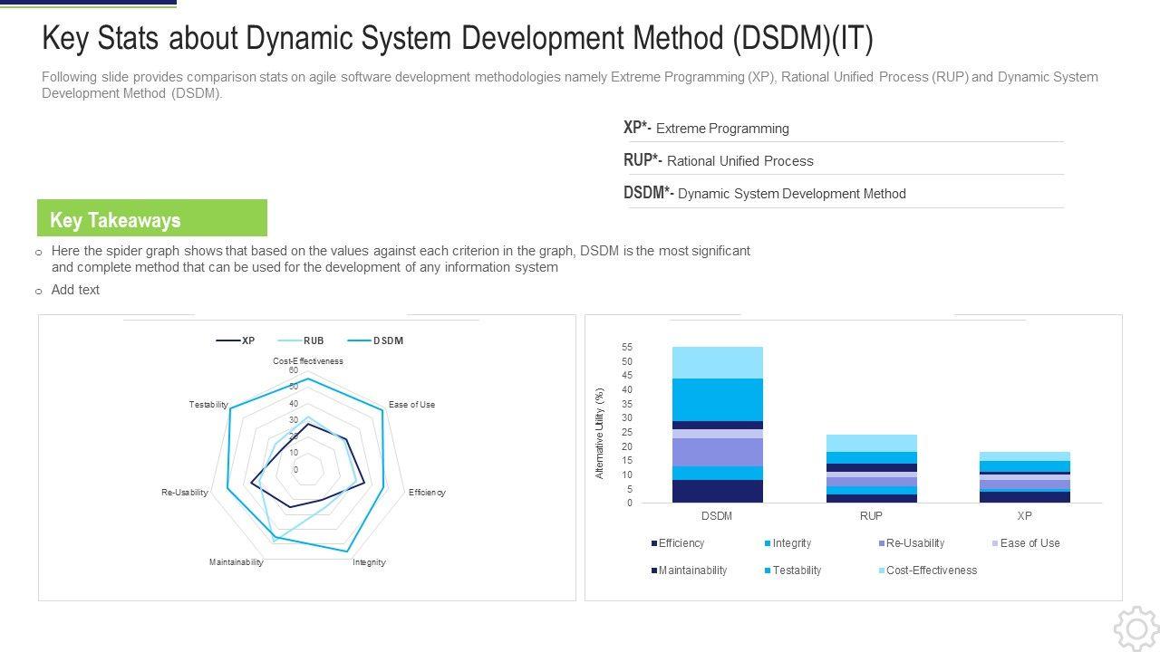The image size is (1160, 652).
Task: Click the XP stacked bar in chart
Action: tap(1024, 477)
